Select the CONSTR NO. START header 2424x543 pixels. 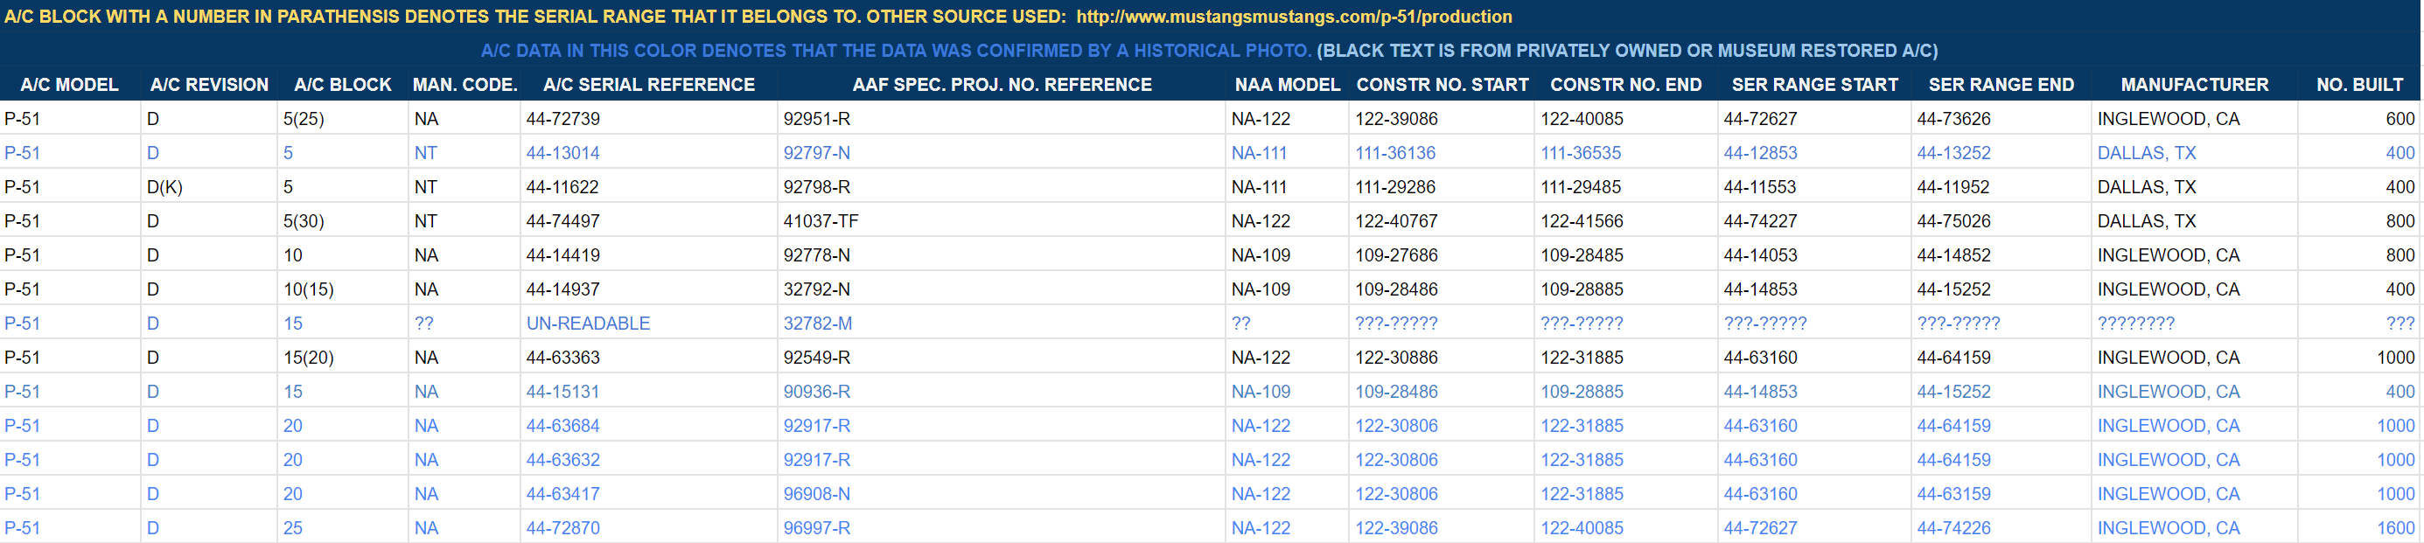[x=1443, y=85]
